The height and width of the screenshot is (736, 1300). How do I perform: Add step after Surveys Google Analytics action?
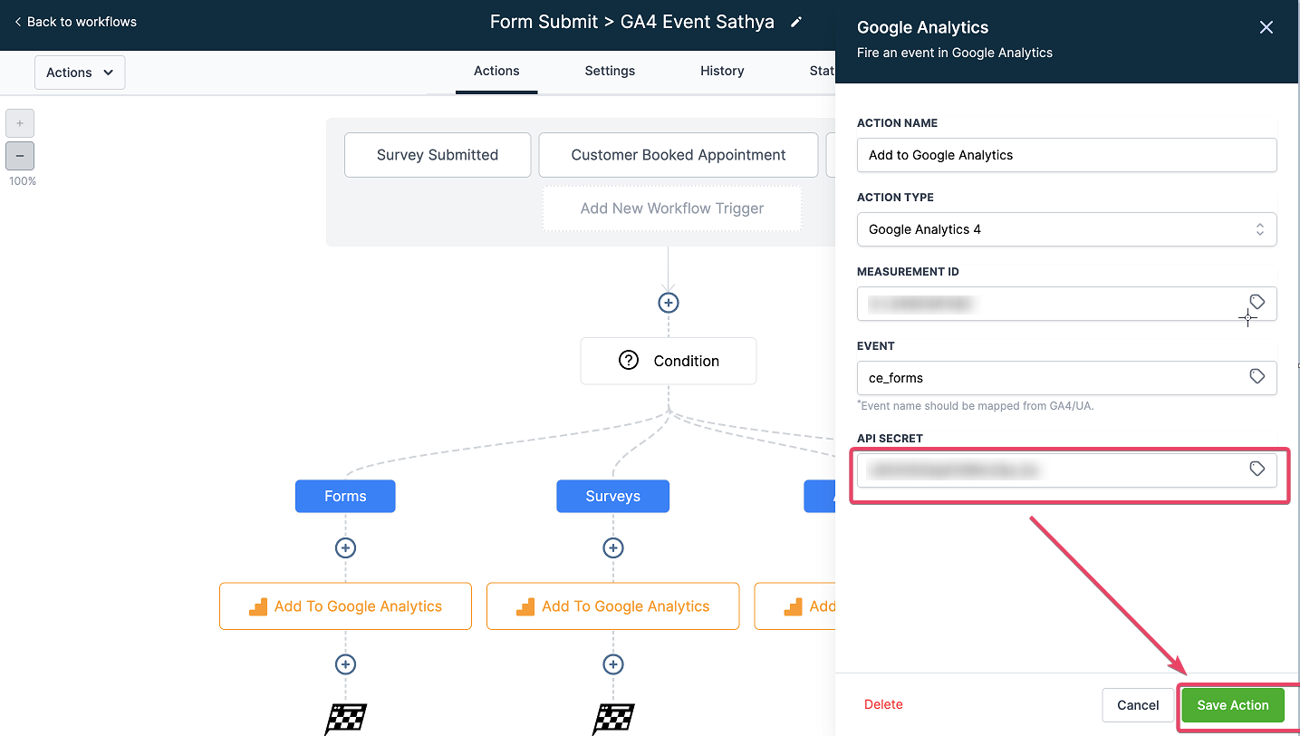pyautogui.click(x=613, y=664)
